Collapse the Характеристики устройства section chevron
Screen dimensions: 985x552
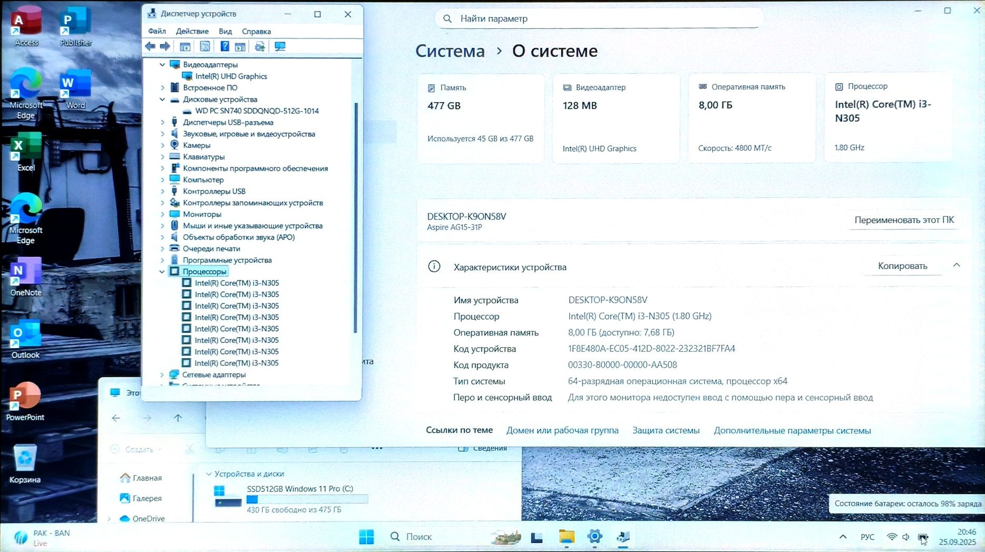[x=957, y=265]
